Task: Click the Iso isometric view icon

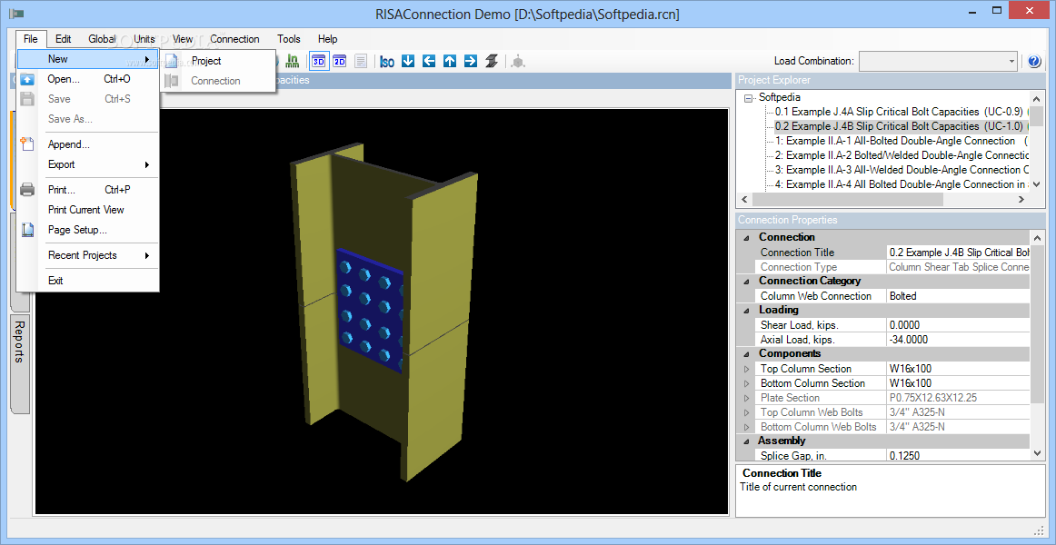Action: [x=386, y=61]
